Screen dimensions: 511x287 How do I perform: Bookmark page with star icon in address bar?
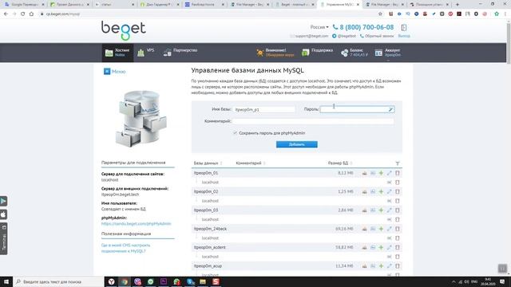(x=380, y=14)
